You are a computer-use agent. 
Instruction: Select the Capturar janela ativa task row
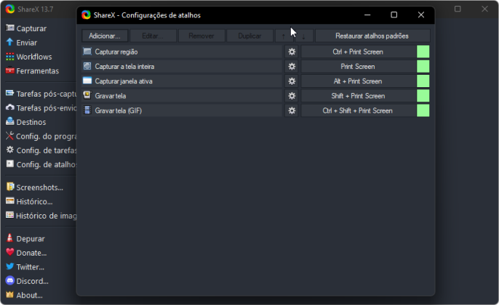(182, 81)
